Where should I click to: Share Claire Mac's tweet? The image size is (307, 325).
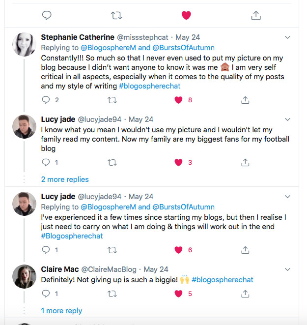pos(245,294)
